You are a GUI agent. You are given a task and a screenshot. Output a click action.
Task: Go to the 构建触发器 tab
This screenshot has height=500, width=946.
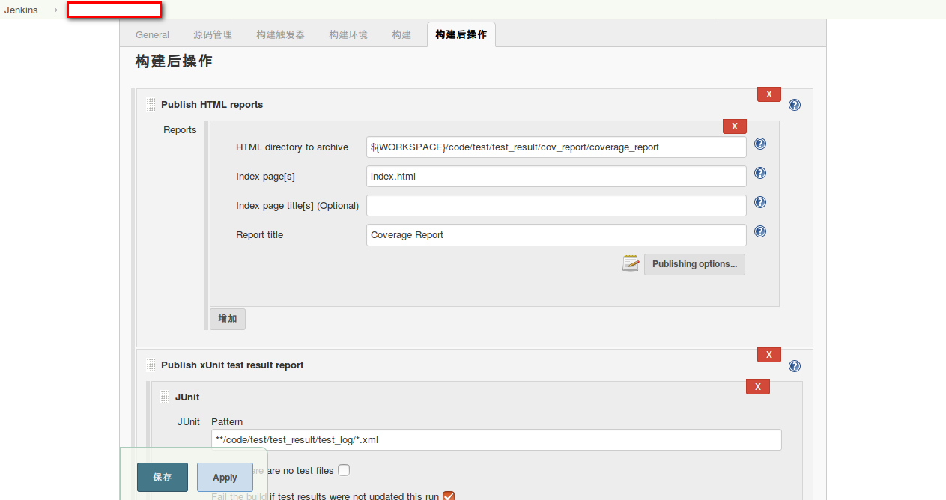tap(280, 34)
